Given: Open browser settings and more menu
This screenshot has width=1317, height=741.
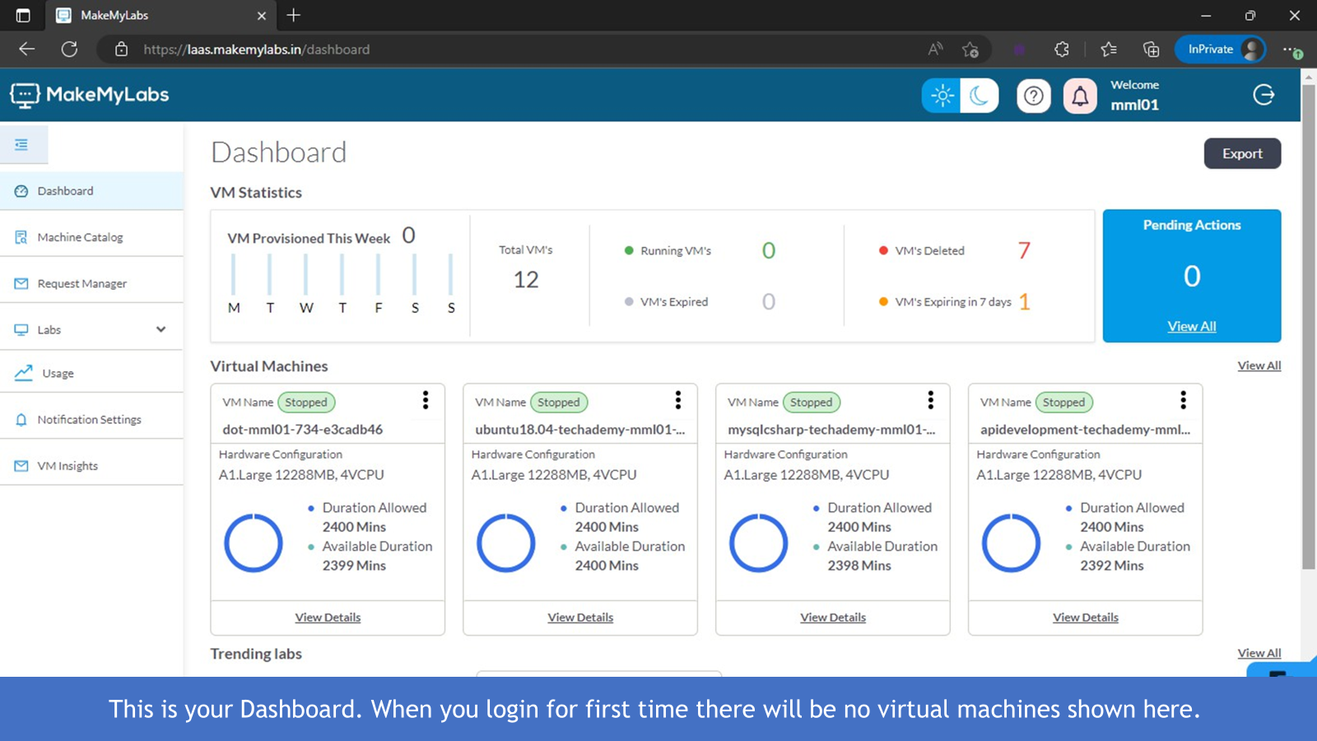Looking at the screenshot, I should [1291, 49].
